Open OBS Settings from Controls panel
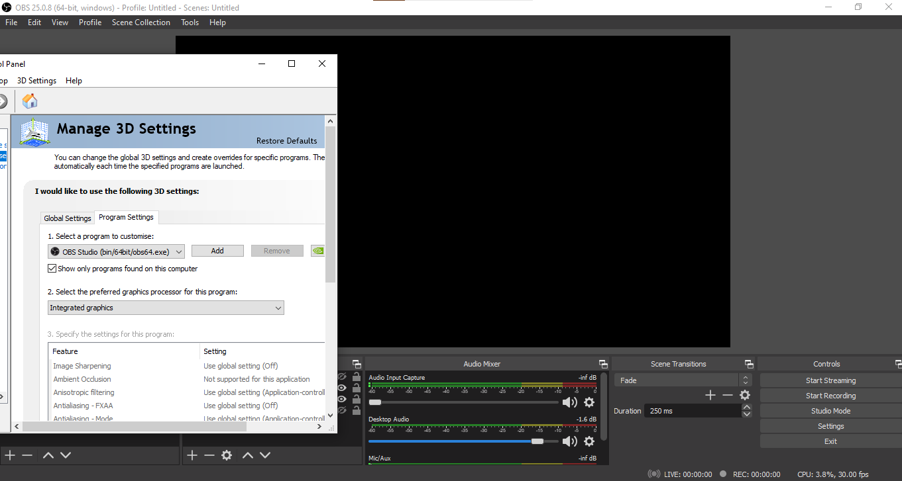Image resolution: width=902 pixels, height=481 pixels. coord(830,426)
